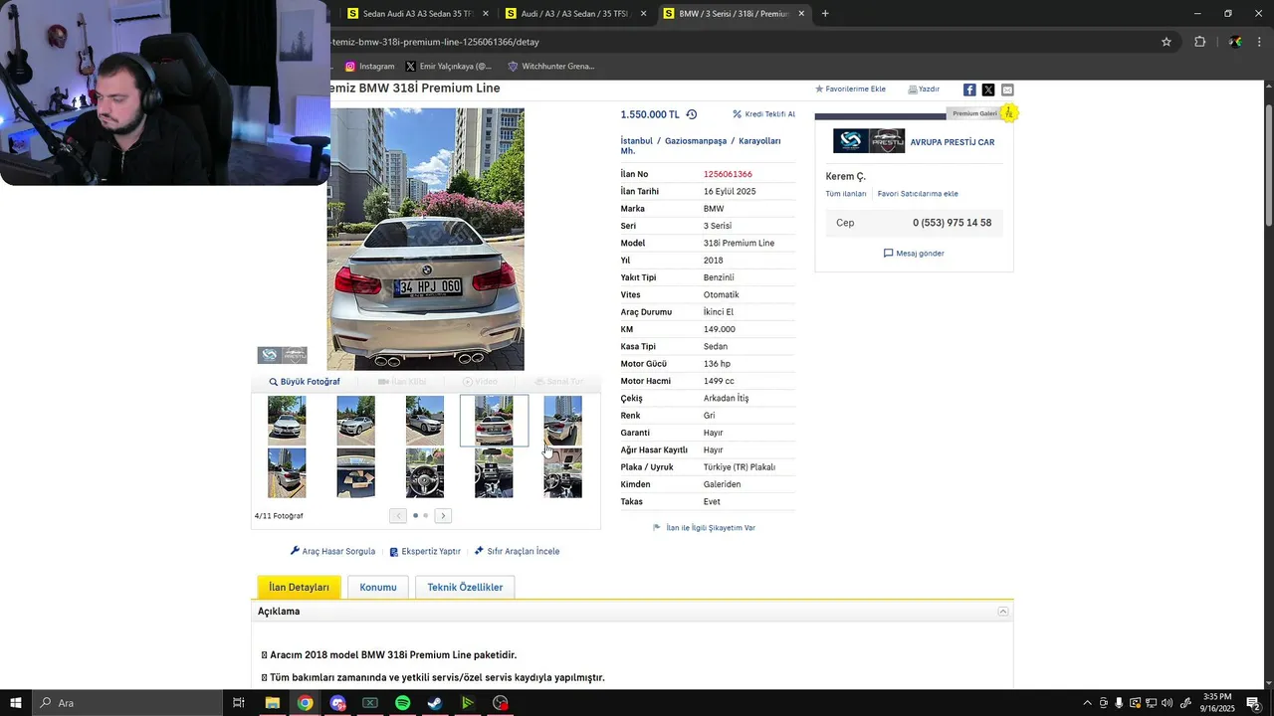Select the fifth rear-quarter car thumbnail
The image size is (1274, 716).
coord(562,420)
